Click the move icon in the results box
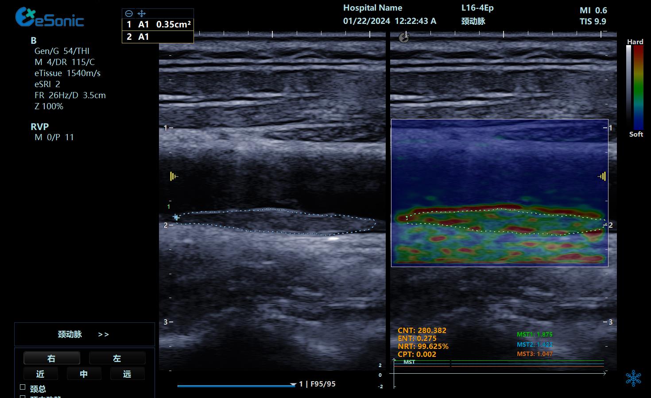The width and height of the screenshot is (651, 398). 141,14
